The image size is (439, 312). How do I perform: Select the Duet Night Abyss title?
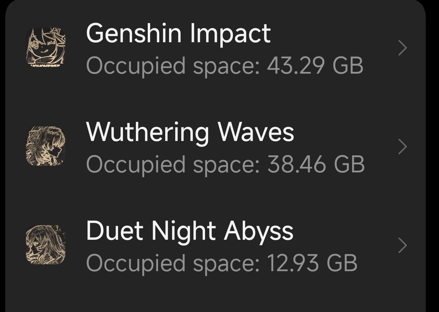(x=190, y=231)
